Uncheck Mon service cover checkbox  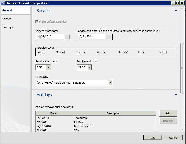click(63, 52)
